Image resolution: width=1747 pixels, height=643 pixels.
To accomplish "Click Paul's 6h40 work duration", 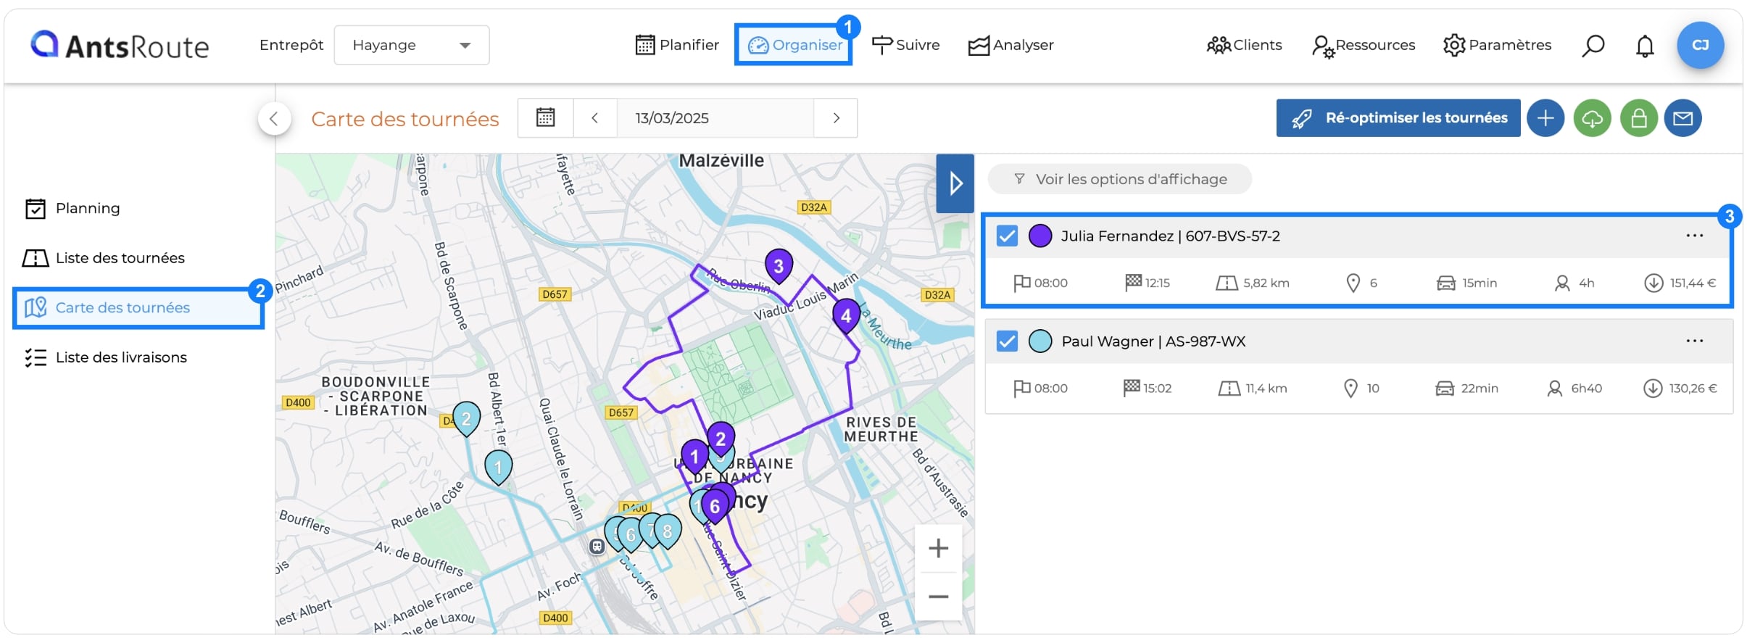I will click(x=1586, y=388).
